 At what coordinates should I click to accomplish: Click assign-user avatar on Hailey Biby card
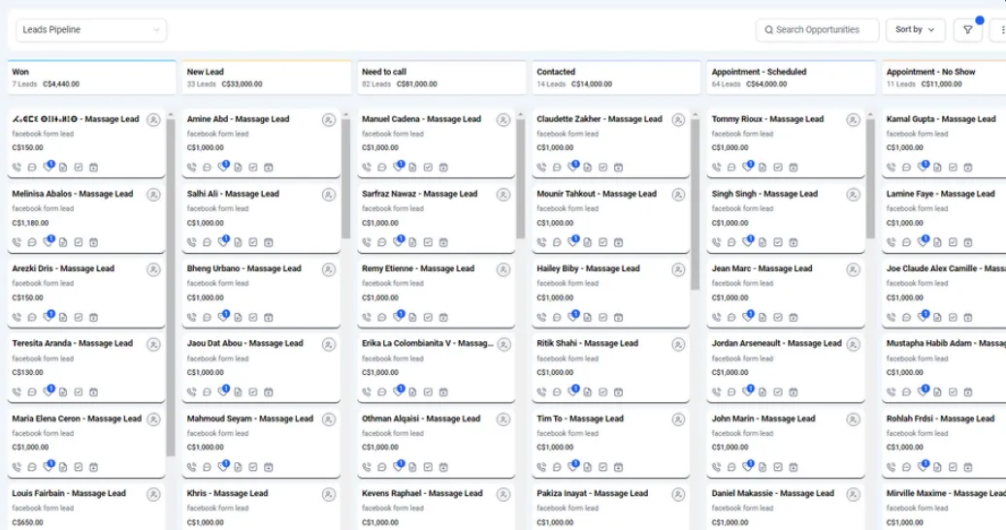(677, 269)
